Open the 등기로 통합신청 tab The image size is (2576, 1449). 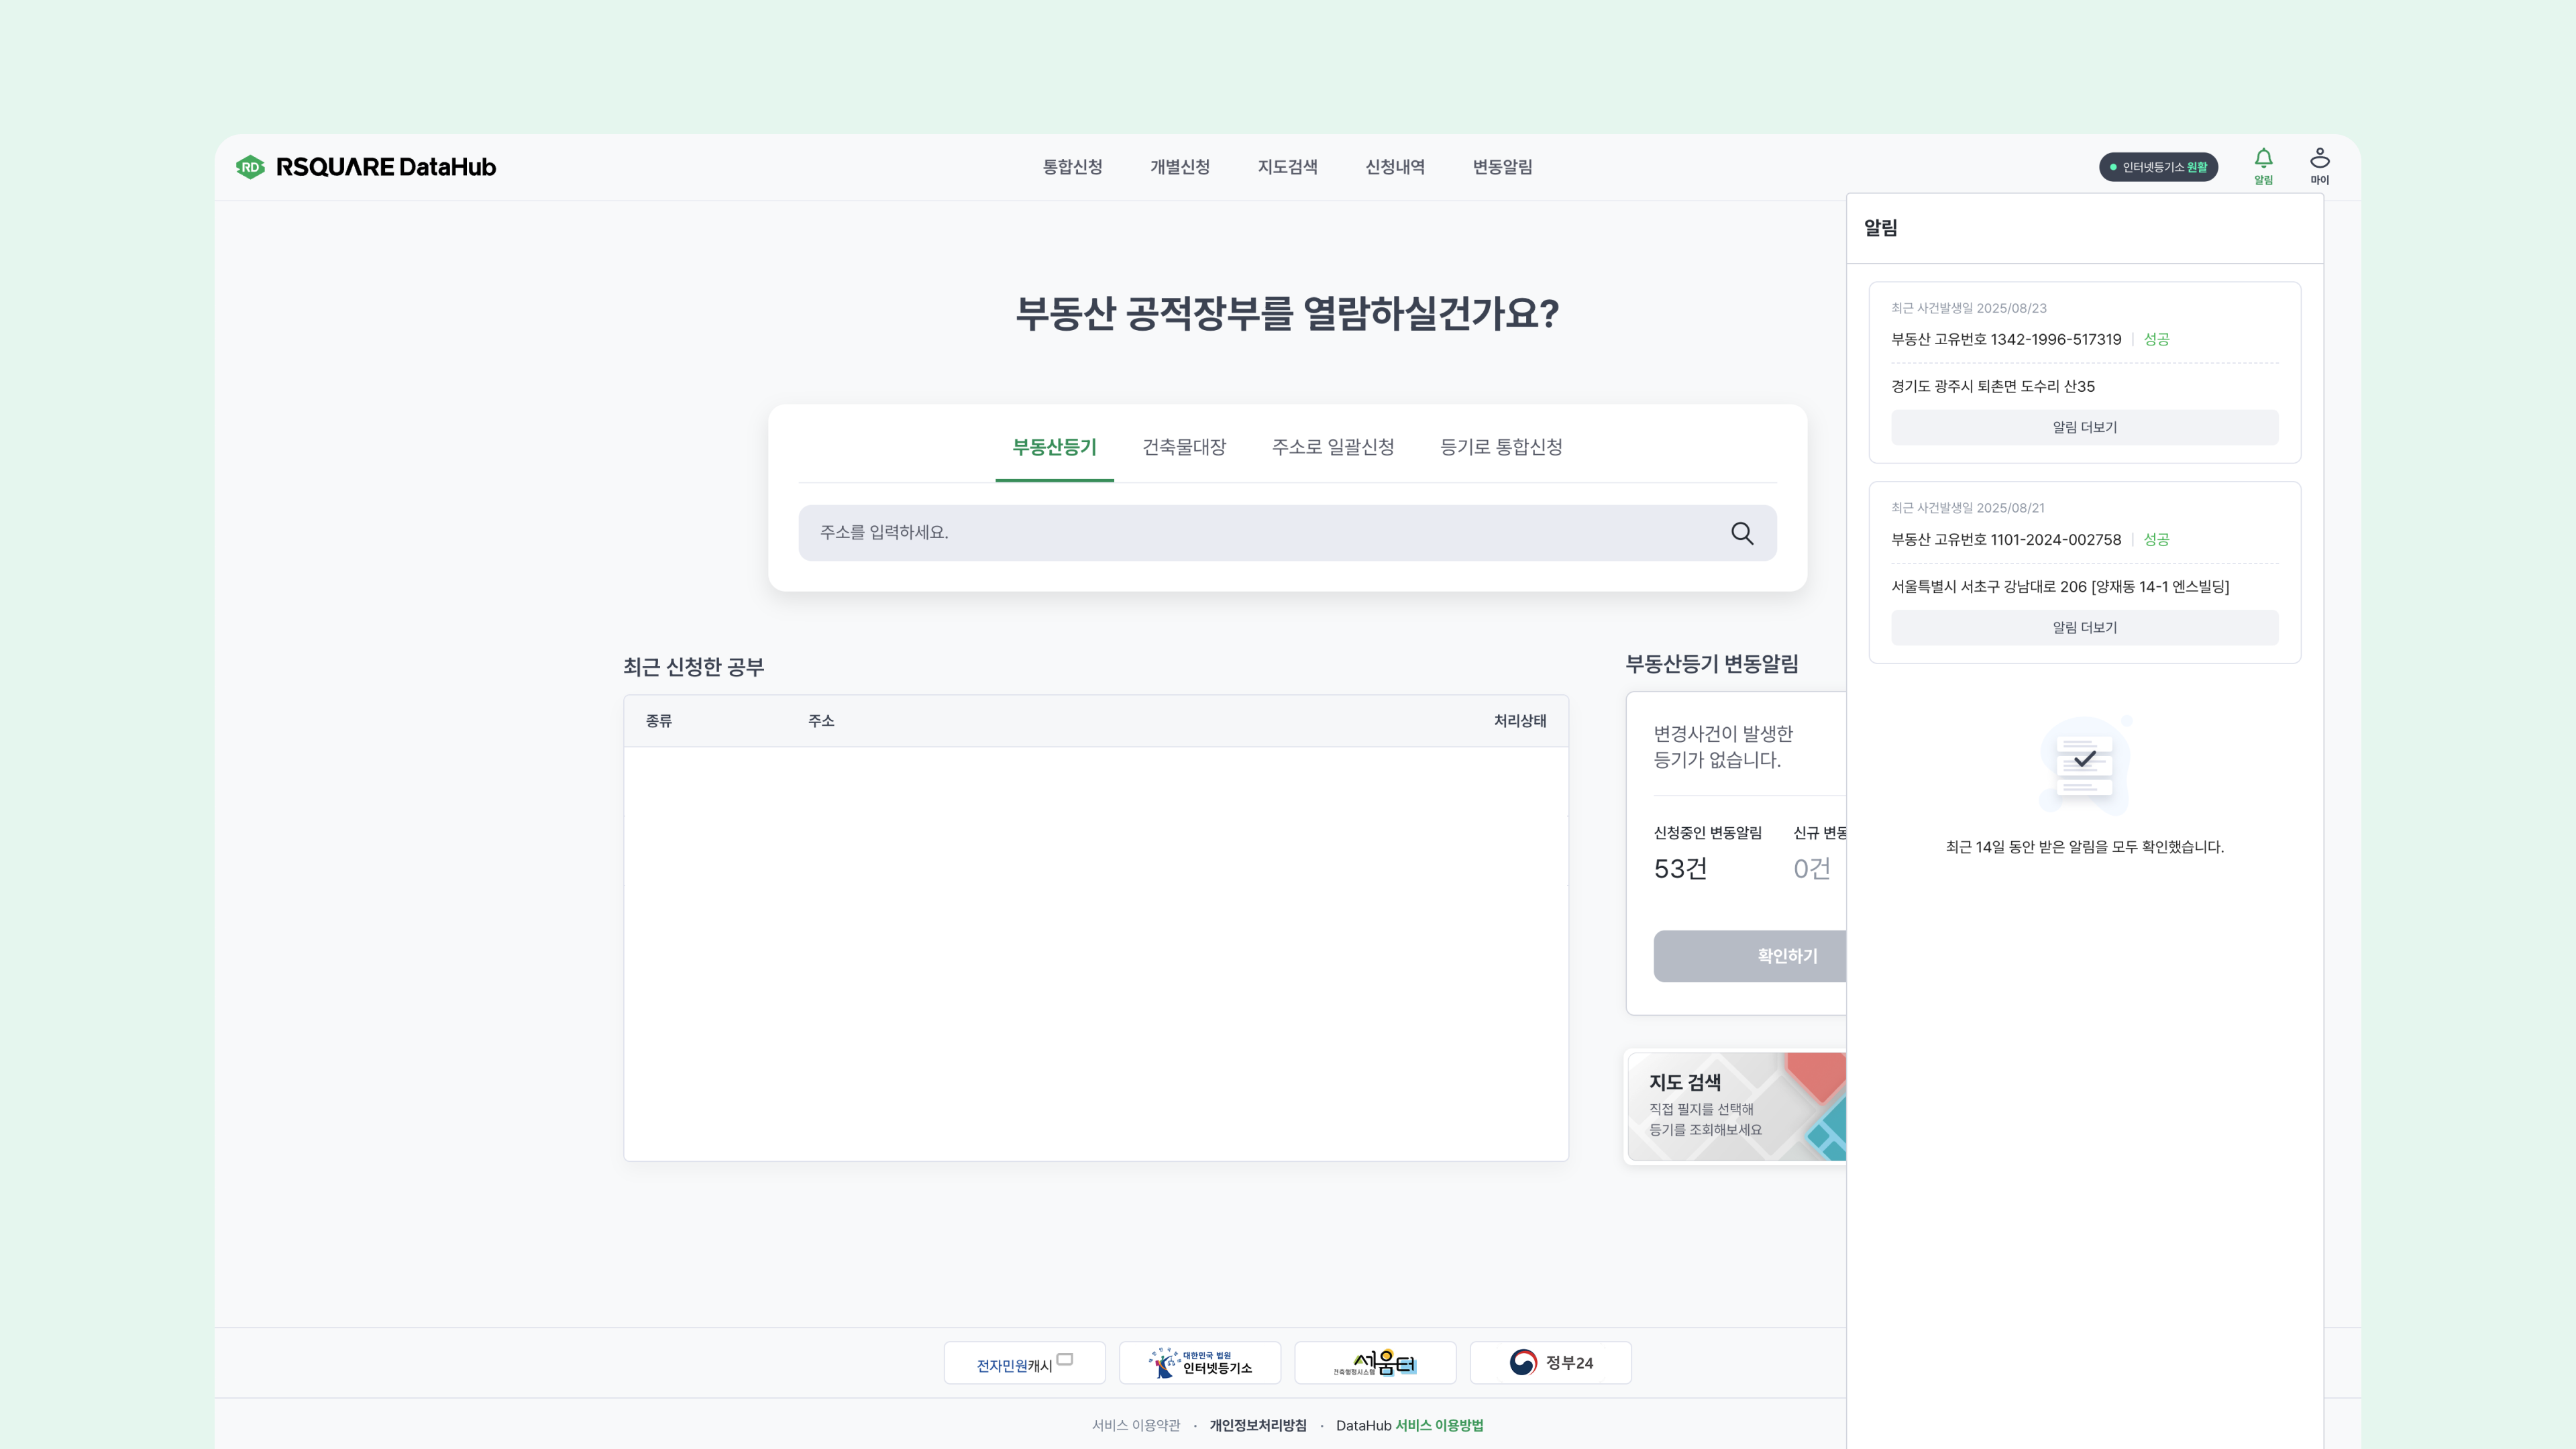click(1501, 447)
